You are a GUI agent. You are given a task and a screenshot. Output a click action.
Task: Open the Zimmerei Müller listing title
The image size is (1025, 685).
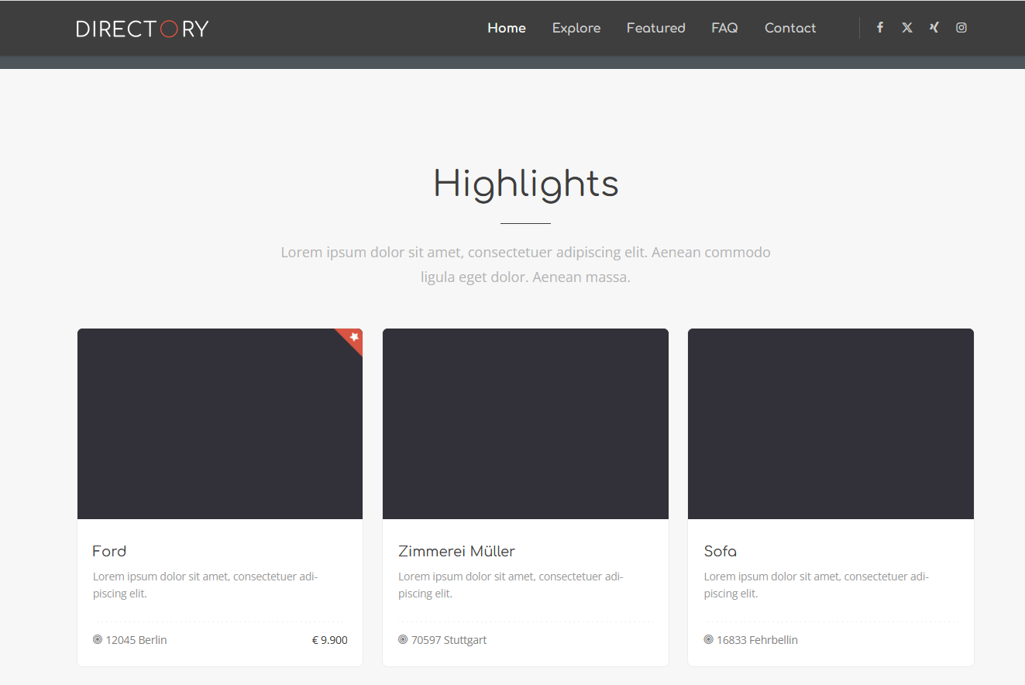tap(456, 552)
